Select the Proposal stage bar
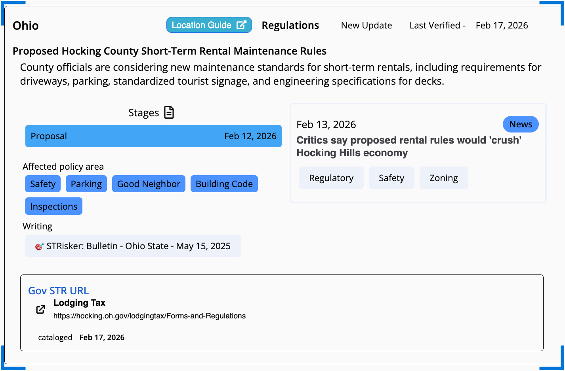The width and height of the screenshot is (565, 371). (x=153, y=136)
